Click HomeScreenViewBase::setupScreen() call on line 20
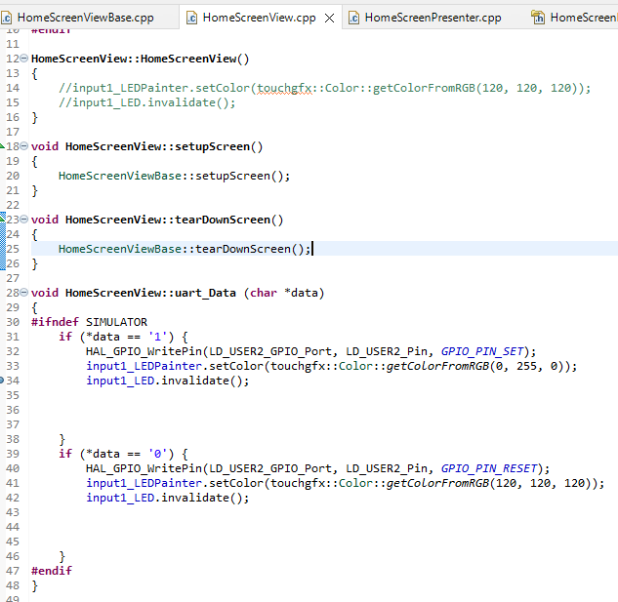 tap(174, 176)
